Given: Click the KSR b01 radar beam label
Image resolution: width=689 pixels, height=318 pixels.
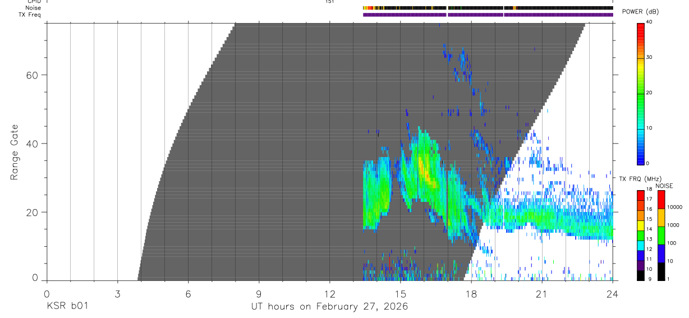Looking at the screenshot, I should tap(67, 306).
